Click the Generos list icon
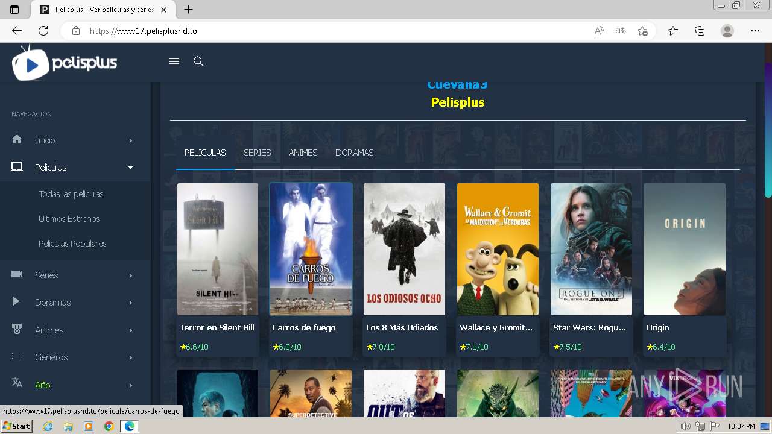The height and width of the screenshot is (434, 772). (17, 356)
